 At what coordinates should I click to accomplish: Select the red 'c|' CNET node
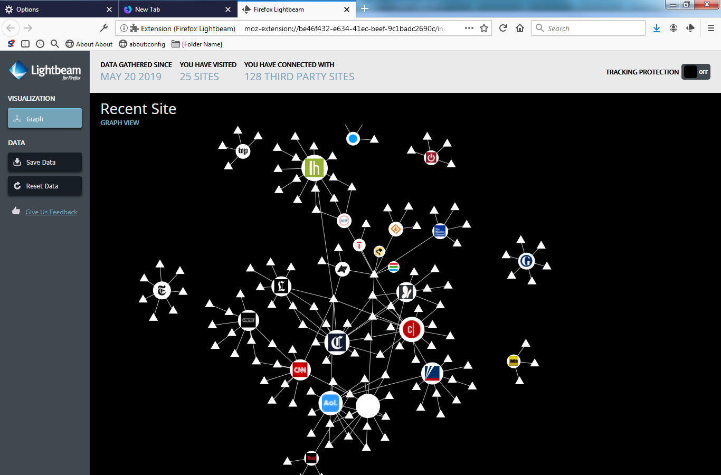[412, 330]
